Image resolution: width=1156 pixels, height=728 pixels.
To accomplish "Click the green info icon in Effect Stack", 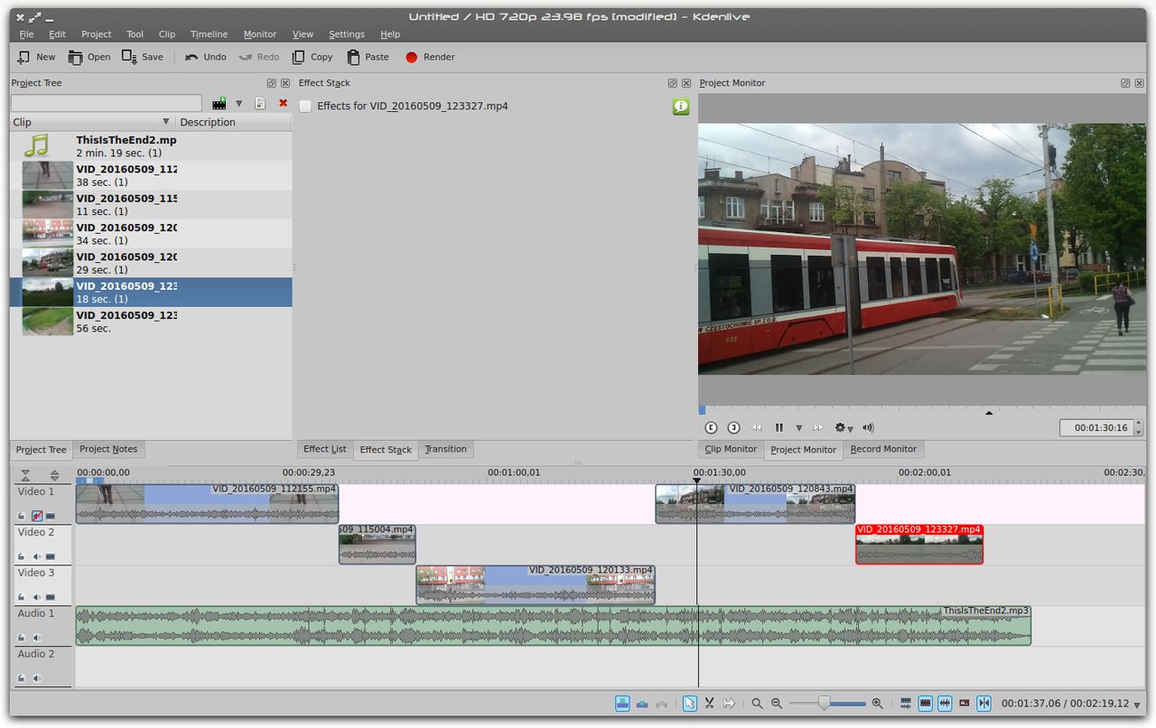I will 681,107.
